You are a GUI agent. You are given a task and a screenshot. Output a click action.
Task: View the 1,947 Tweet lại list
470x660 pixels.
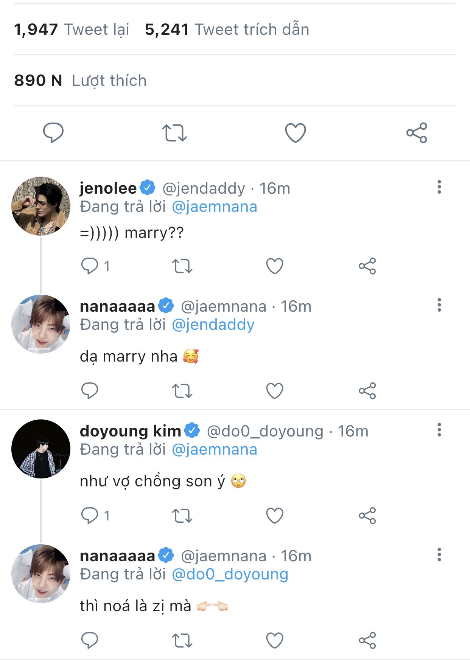(x=71, y=30)
